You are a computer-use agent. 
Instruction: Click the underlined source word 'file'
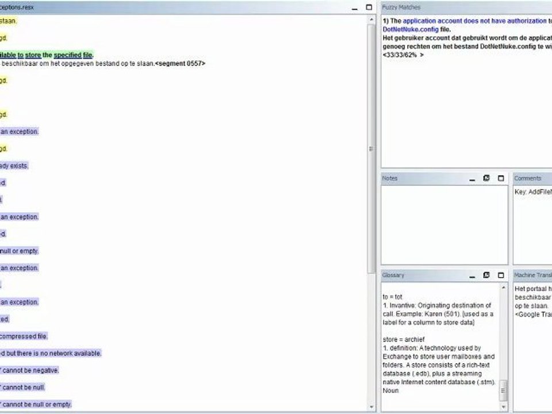[87, 55]
